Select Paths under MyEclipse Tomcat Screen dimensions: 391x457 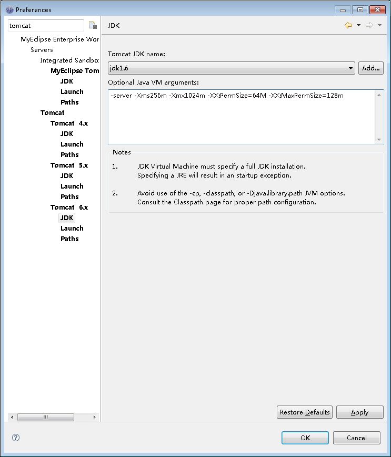point(69,102)
